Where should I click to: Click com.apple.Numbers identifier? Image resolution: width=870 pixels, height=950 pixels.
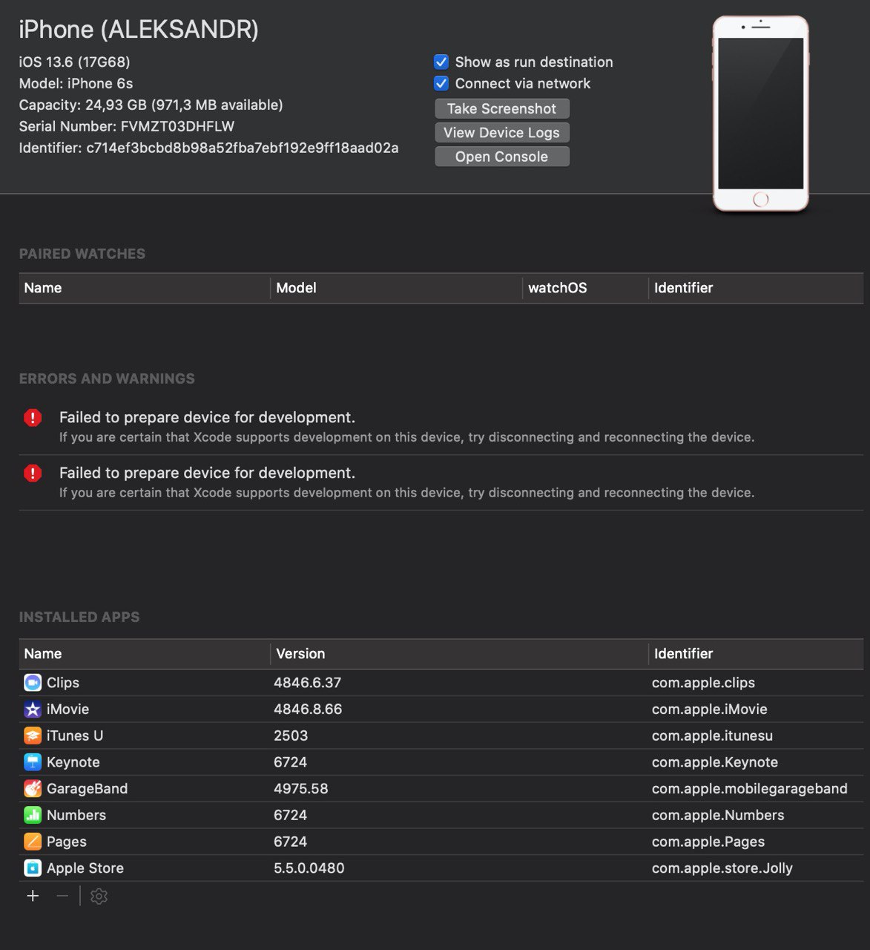tap(718, 815)
